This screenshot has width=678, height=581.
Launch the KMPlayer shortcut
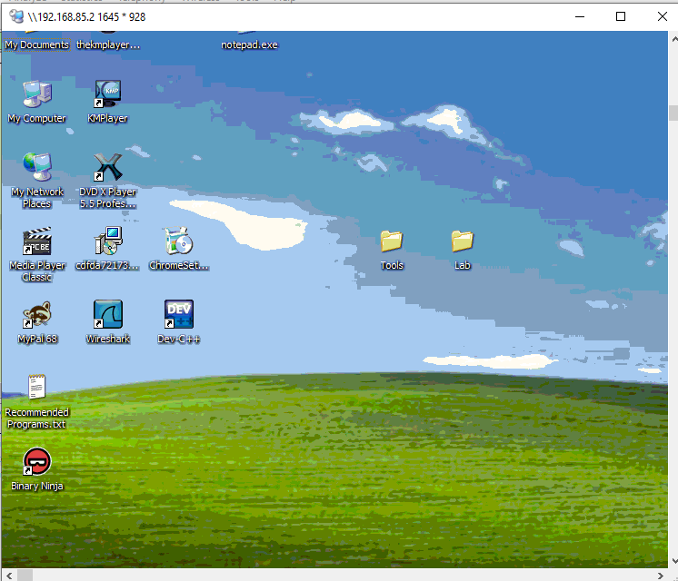pyautogui.click(x=107, y=94)
